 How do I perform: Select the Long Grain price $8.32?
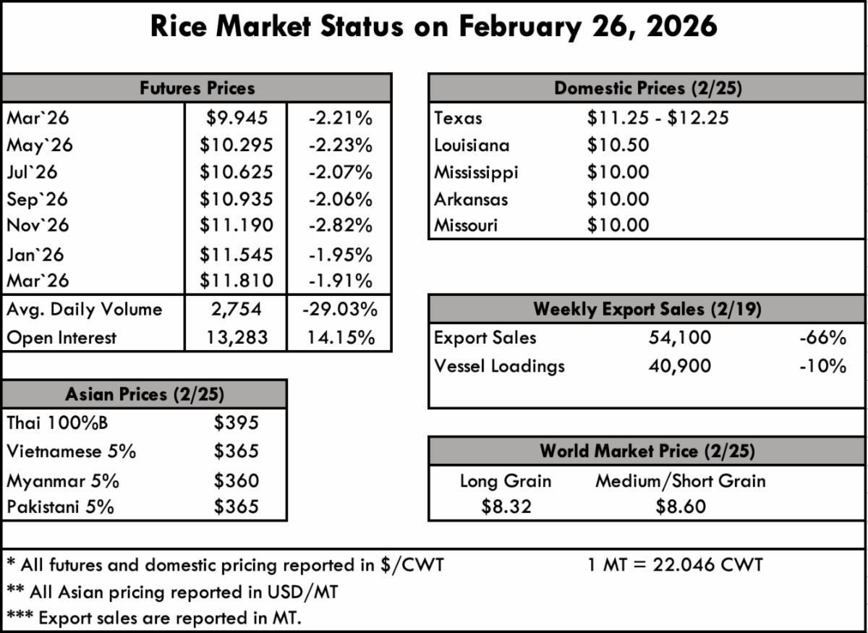[506, 506]
